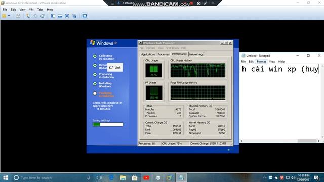Click the revert snapshot toolbar icon

pos(35,16)
